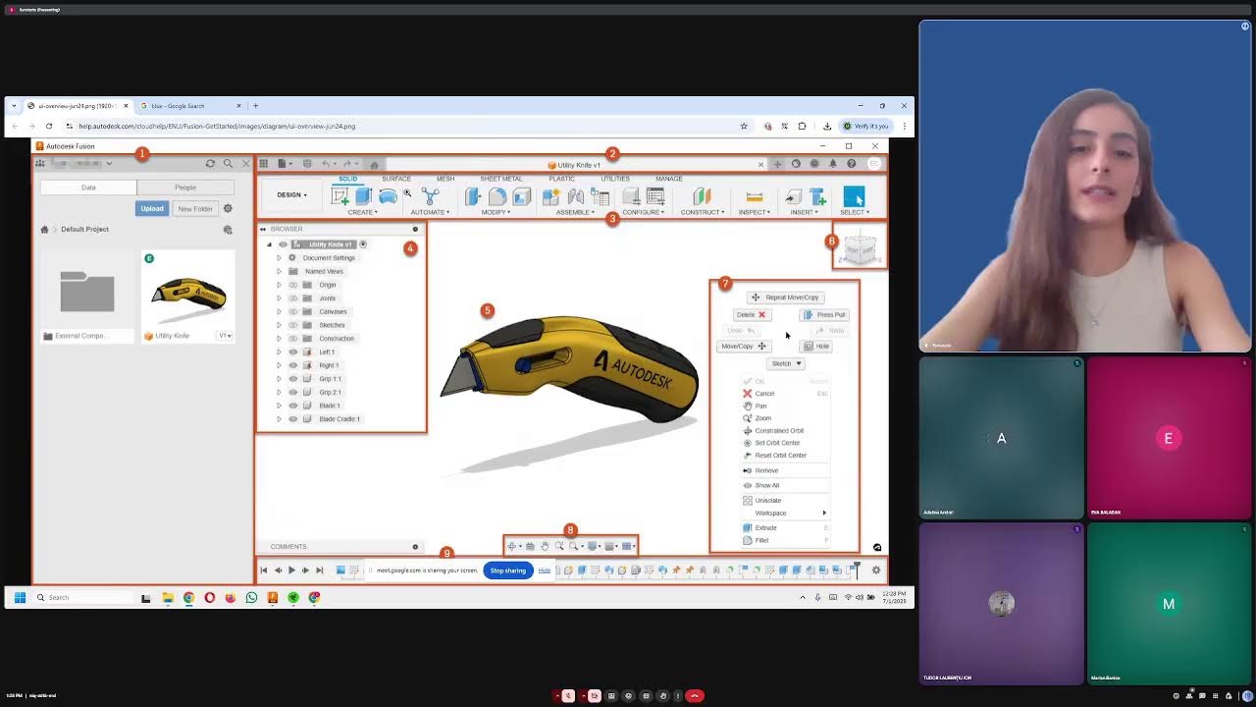Click the radio button beside Utility Knife v1
Viewport: 1256px width, 707px height.
pos(363,245)
